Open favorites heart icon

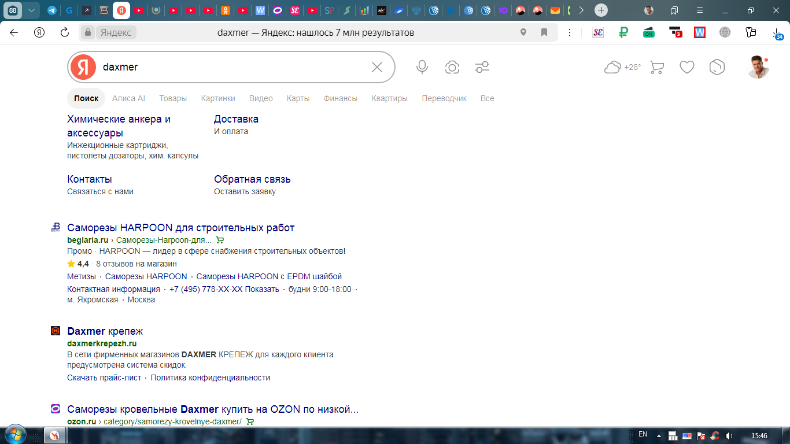[686, 67]
